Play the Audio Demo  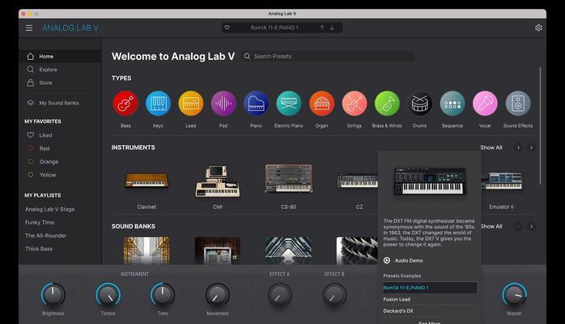tap(403, 260)
